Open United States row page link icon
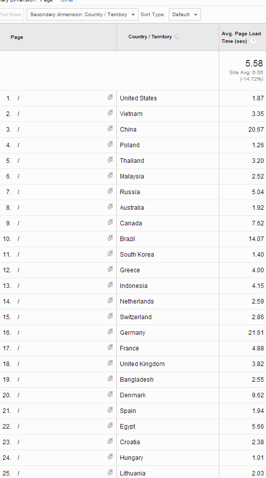The image size is (266, 478). click(110, 97)
